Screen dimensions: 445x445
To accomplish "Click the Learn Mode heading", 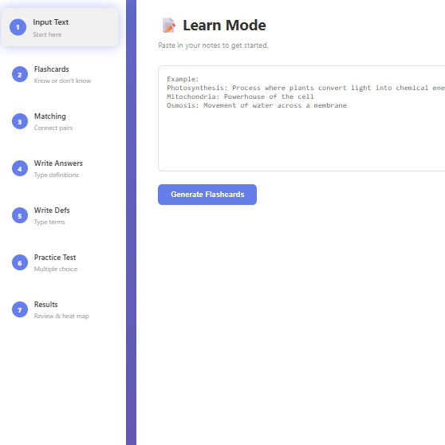I will coord(224,26).
